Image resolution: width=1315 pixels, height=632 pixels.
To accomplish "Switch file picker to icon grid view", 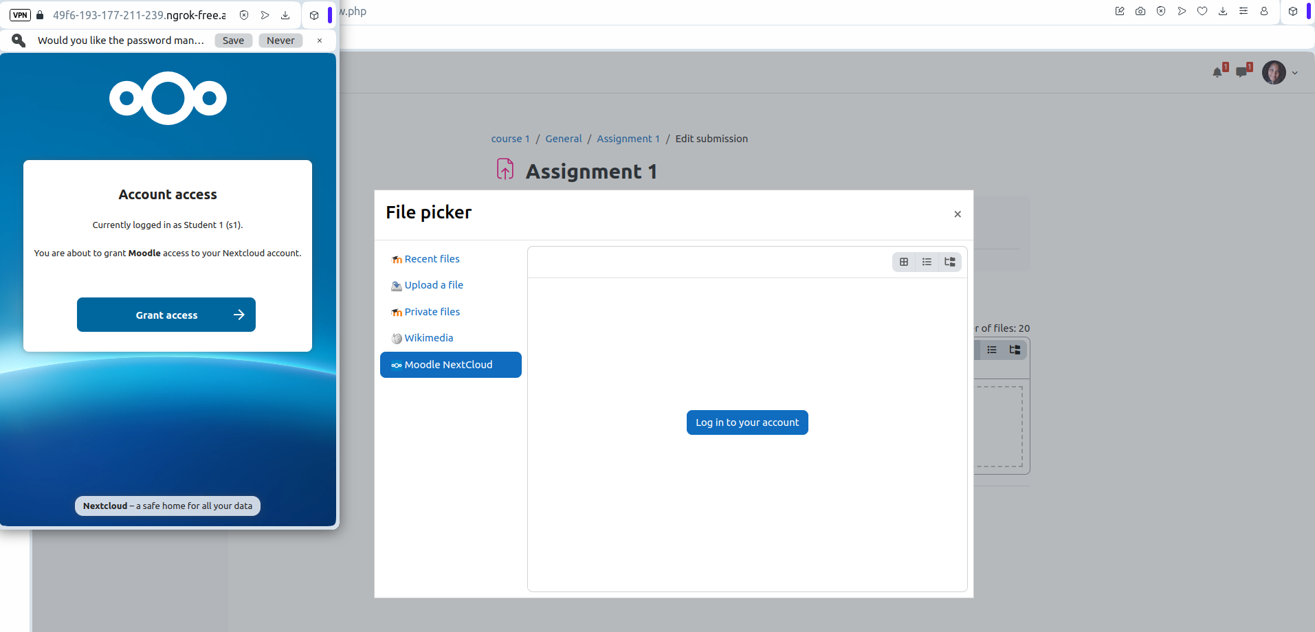I will (x=904, y=262).
